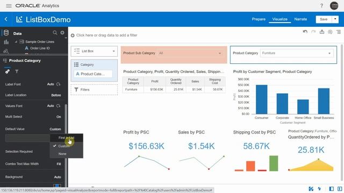
Task: Switch to the Prepare tab
Action: (x=259, y=19)
